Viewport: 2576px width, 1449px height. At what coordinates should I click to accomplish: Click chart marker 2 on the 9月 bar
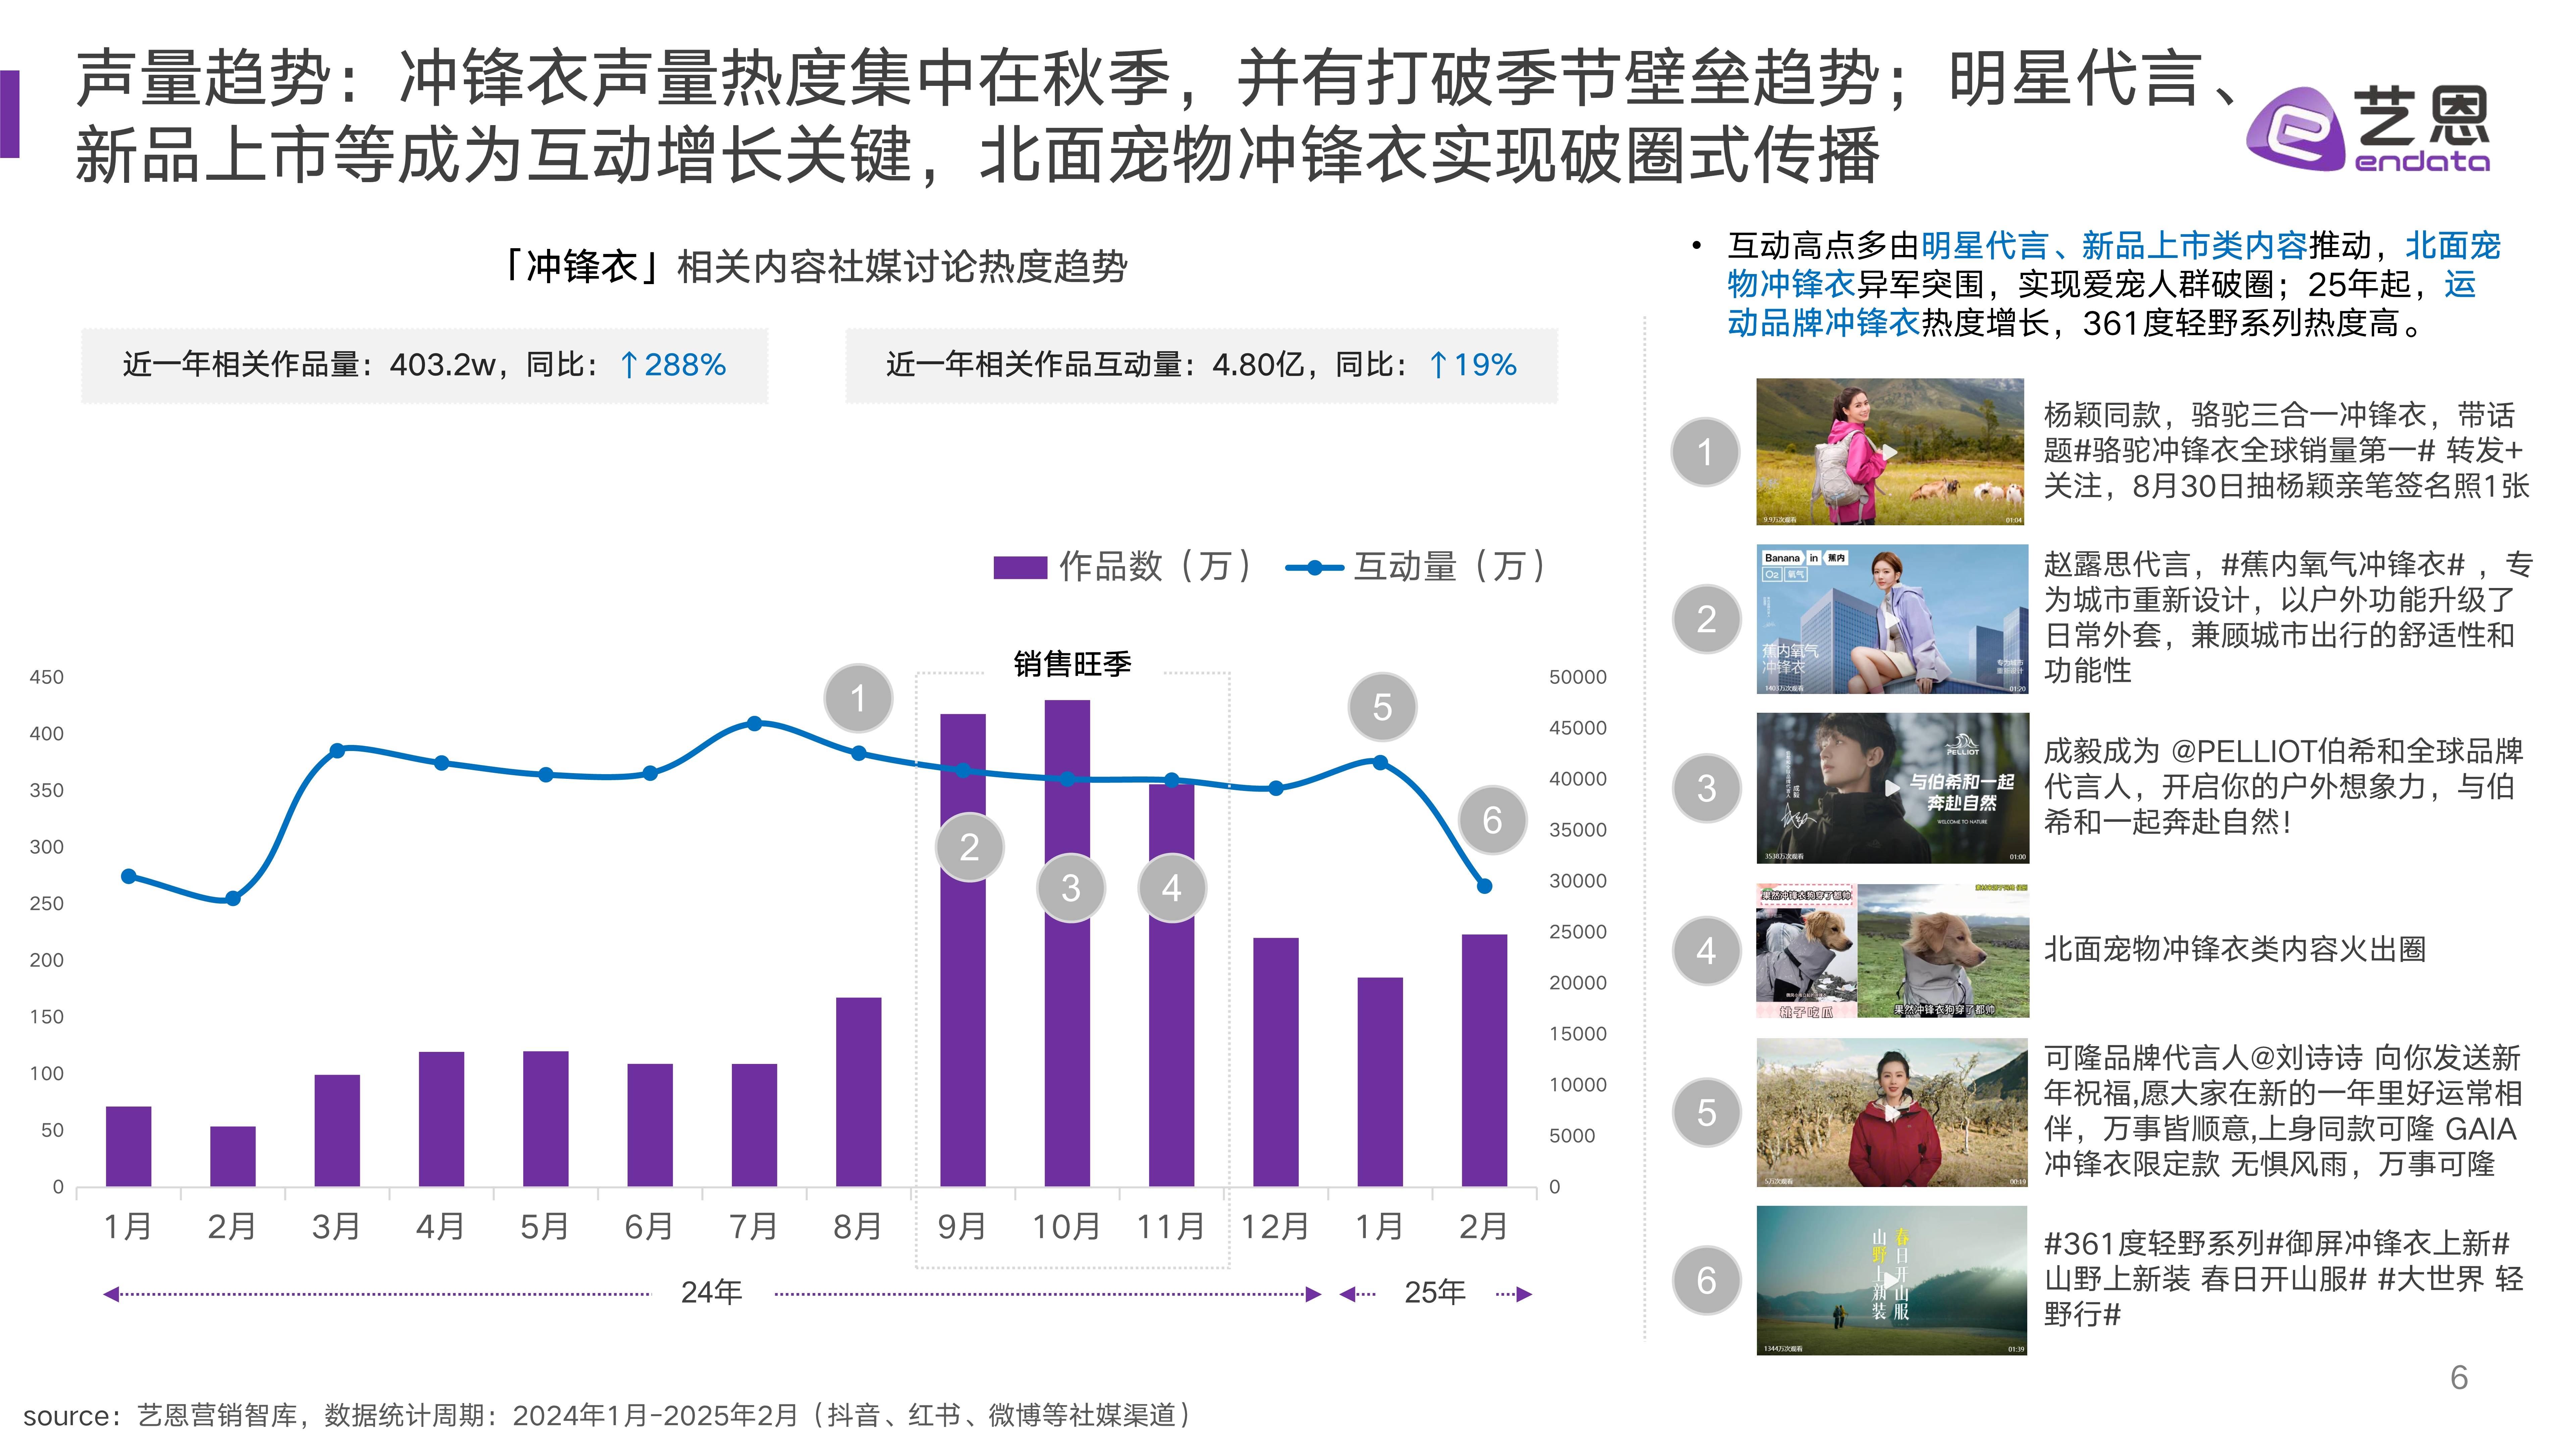(969, 847)
